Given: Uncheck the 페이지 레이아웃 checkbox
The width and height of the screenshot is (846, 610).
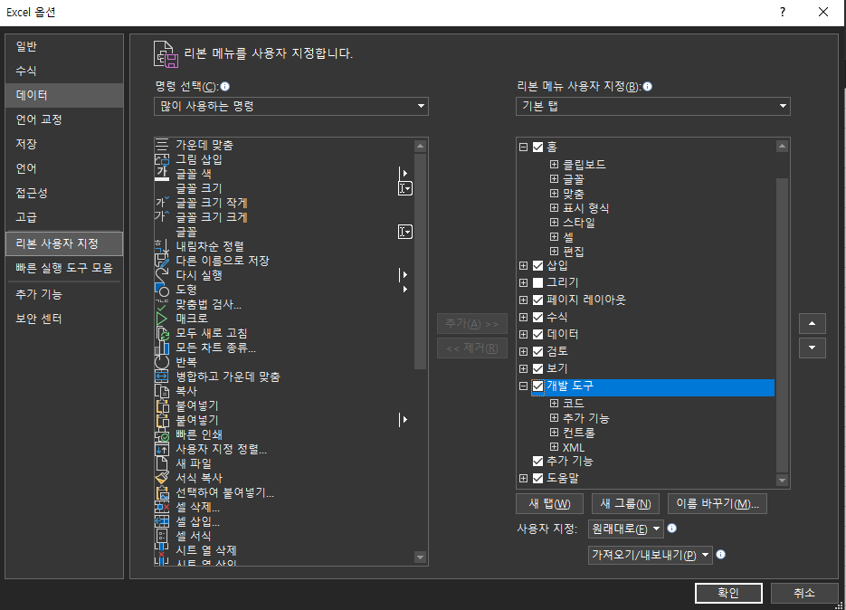Looking at the screenshot, I should (538, 300).
